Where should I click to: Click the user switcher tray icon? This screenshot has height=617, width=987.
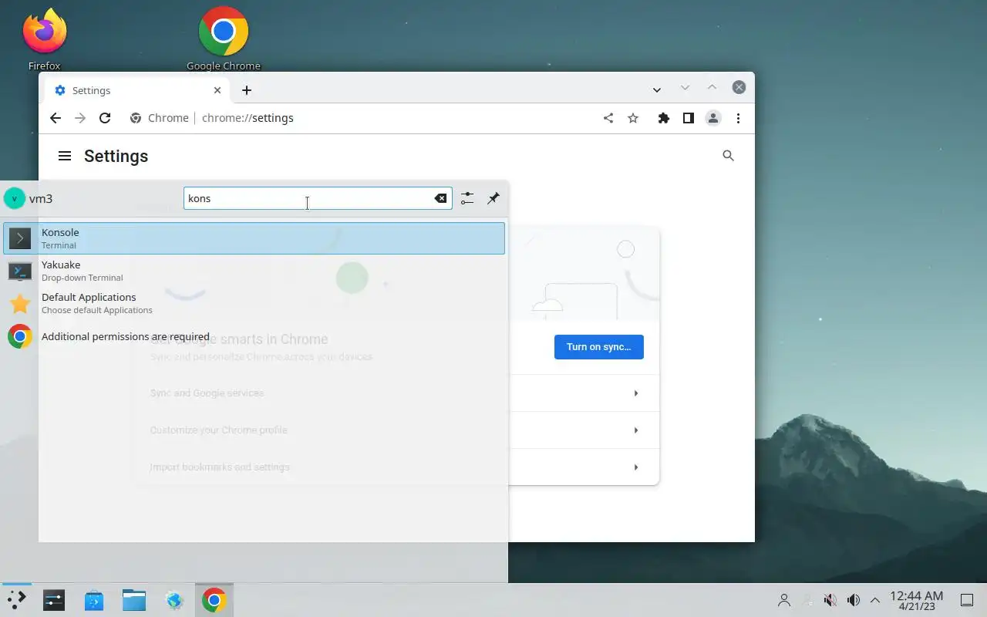click(784, 600)
